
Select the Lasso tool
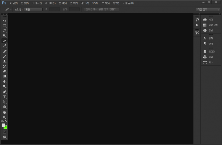click(x=4, y=31)
